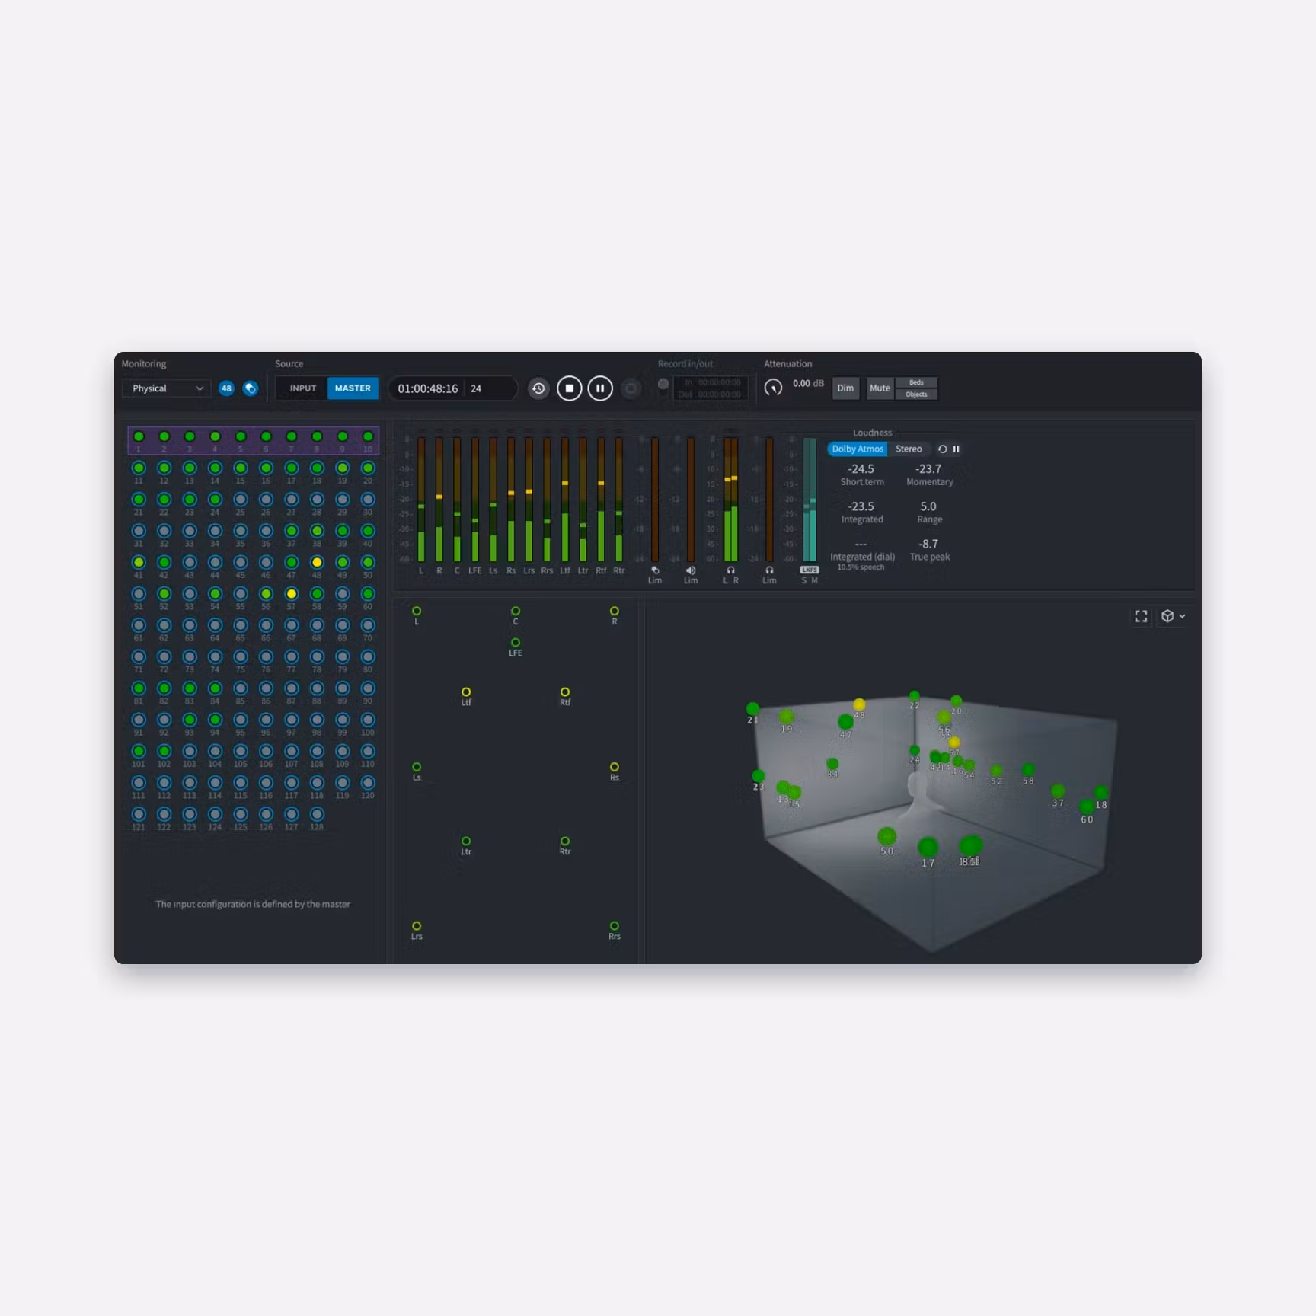Screen dimensions: 1316x1316
Task: Click the return-to-start clock icon
Action: 538,388
